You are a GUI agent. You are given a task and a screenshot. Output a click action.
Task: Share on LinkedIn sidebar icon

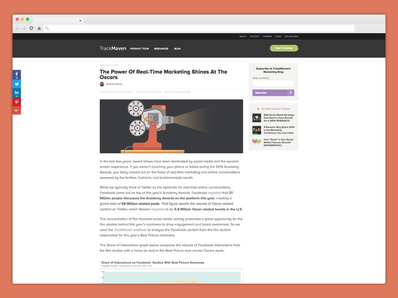17,93
